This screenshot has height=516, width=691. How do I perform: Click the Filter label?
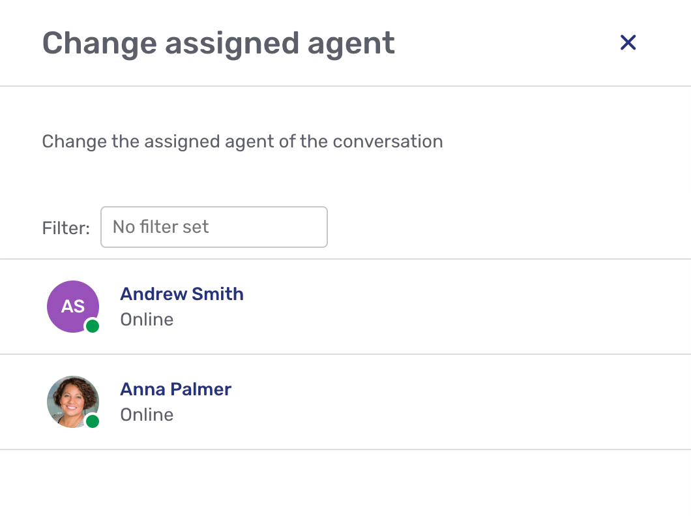click(65, 228)
